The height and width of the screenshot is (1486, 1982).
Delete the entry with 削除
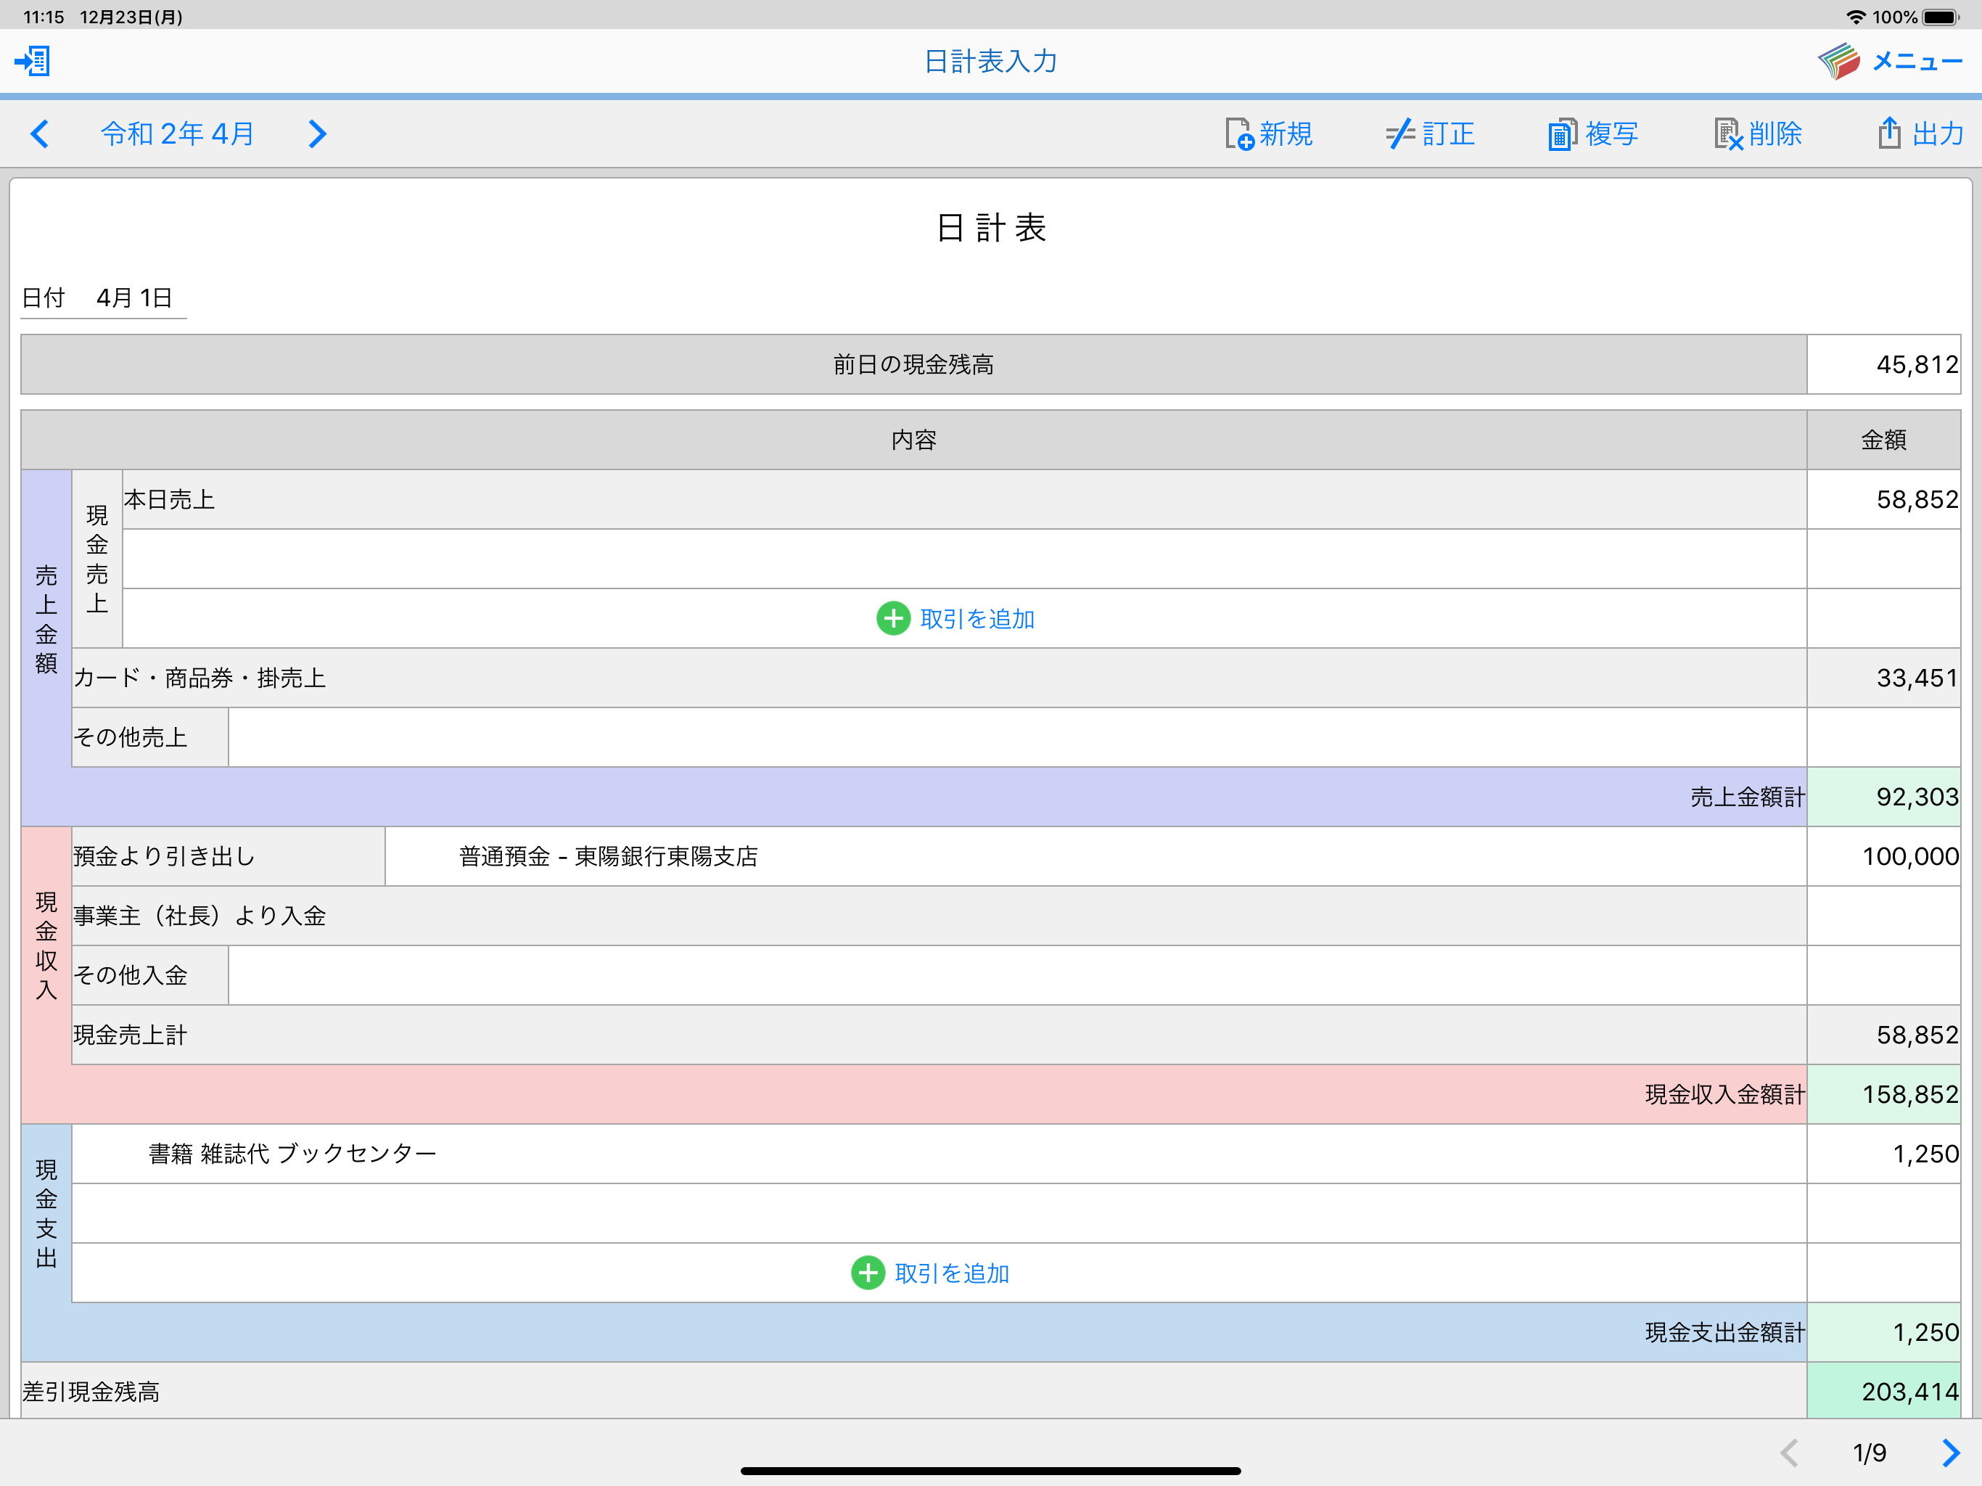click(1758, 134)
